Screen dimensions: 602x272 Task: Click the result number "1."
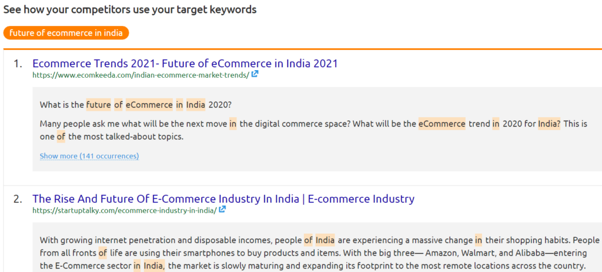(18, 64)
